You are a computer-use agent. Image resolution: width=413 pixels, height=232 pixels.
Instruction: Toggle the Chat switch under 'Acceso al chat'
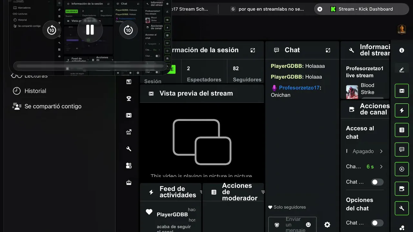point(377,182)
